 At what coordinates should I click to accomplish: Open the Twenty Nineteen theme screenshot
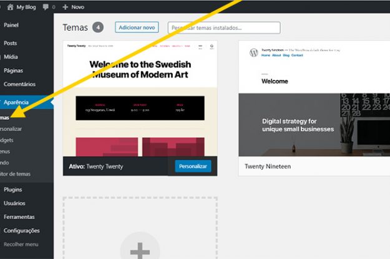(x=314, y=99)
